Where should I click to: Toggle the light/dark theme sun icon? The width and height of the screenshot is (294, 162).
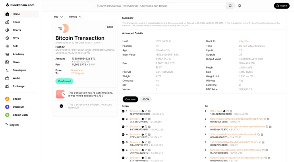(239, 6)
